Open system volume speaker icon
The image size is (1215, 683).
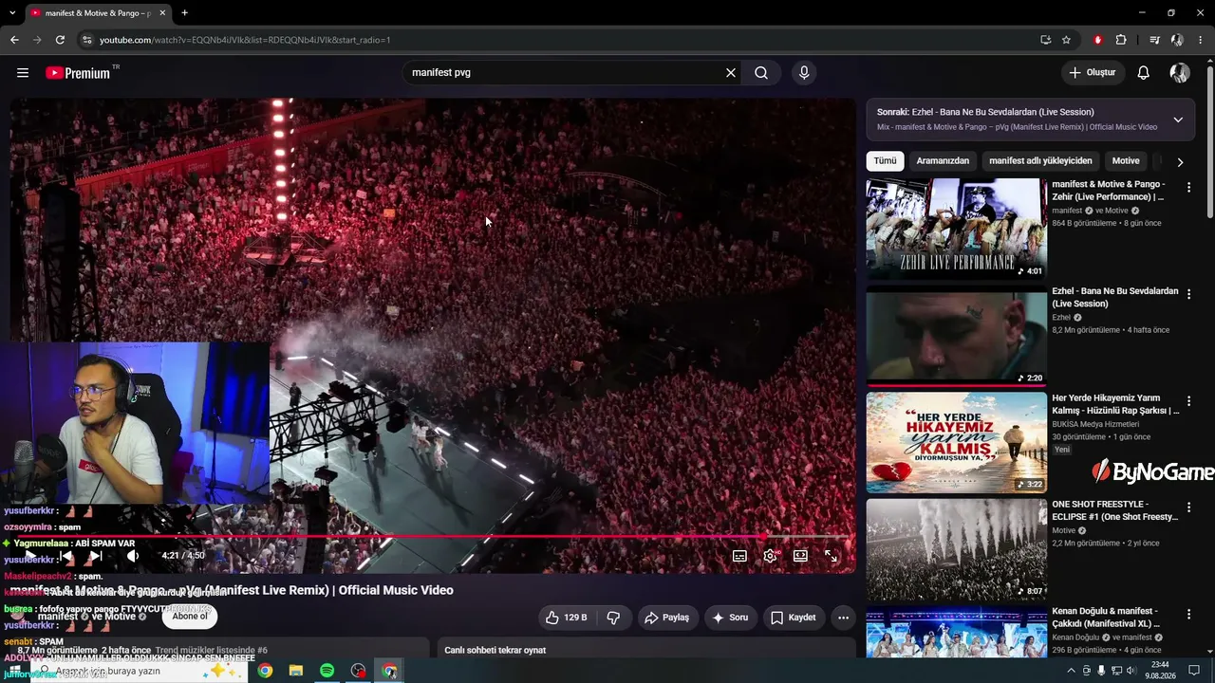1131,671
